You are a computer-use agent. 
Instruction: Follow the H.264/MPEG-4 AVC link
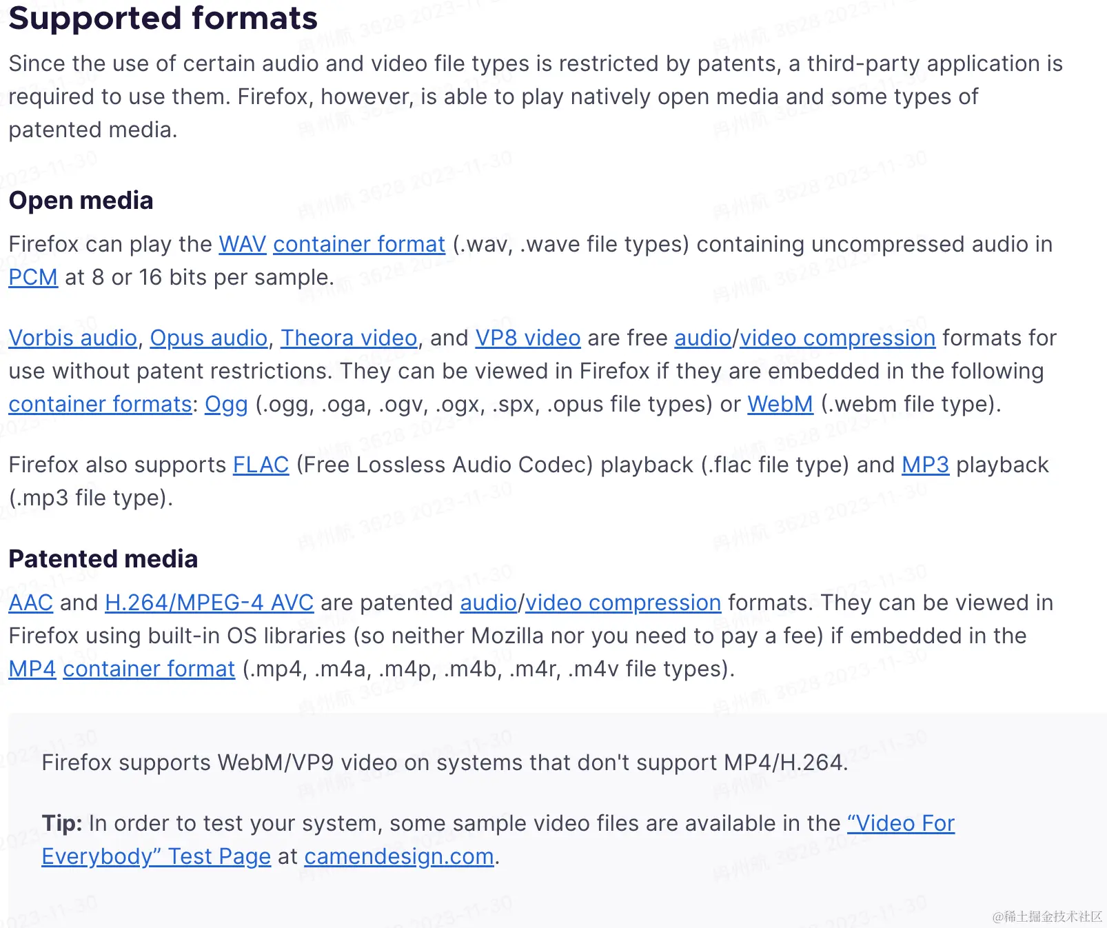(210, 603)
